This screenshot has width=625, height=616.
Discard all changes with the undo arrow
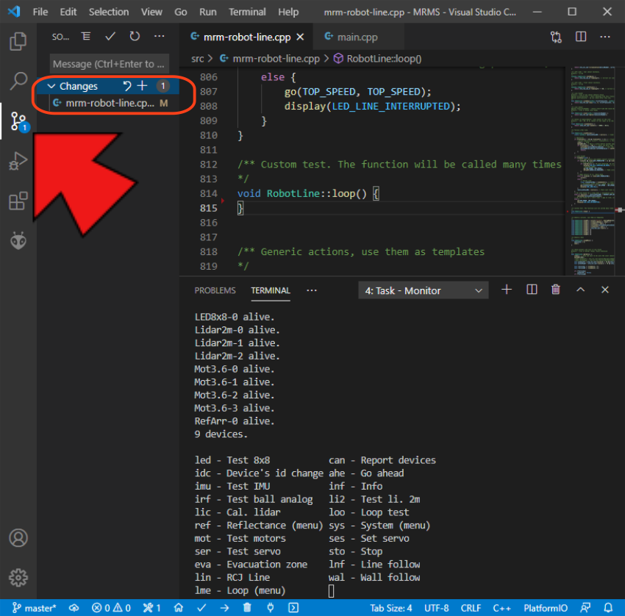click(x=127, y=86)
